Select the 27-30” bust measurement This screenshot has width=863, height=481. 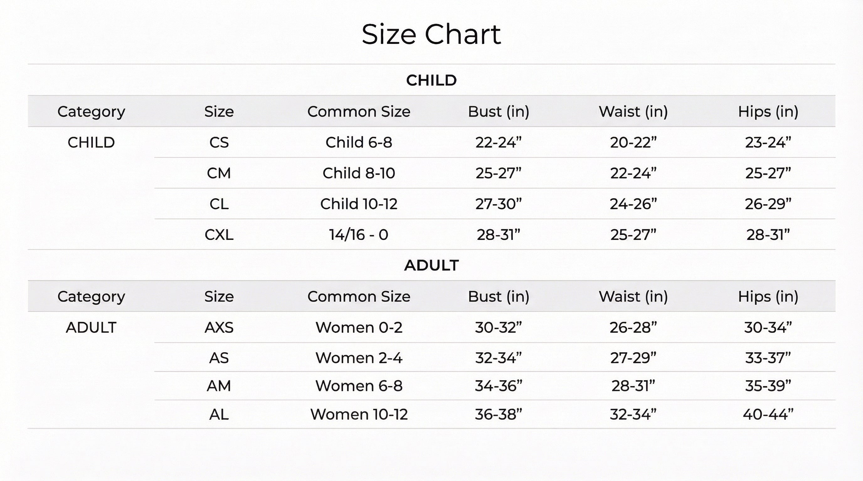click(499, 204)
